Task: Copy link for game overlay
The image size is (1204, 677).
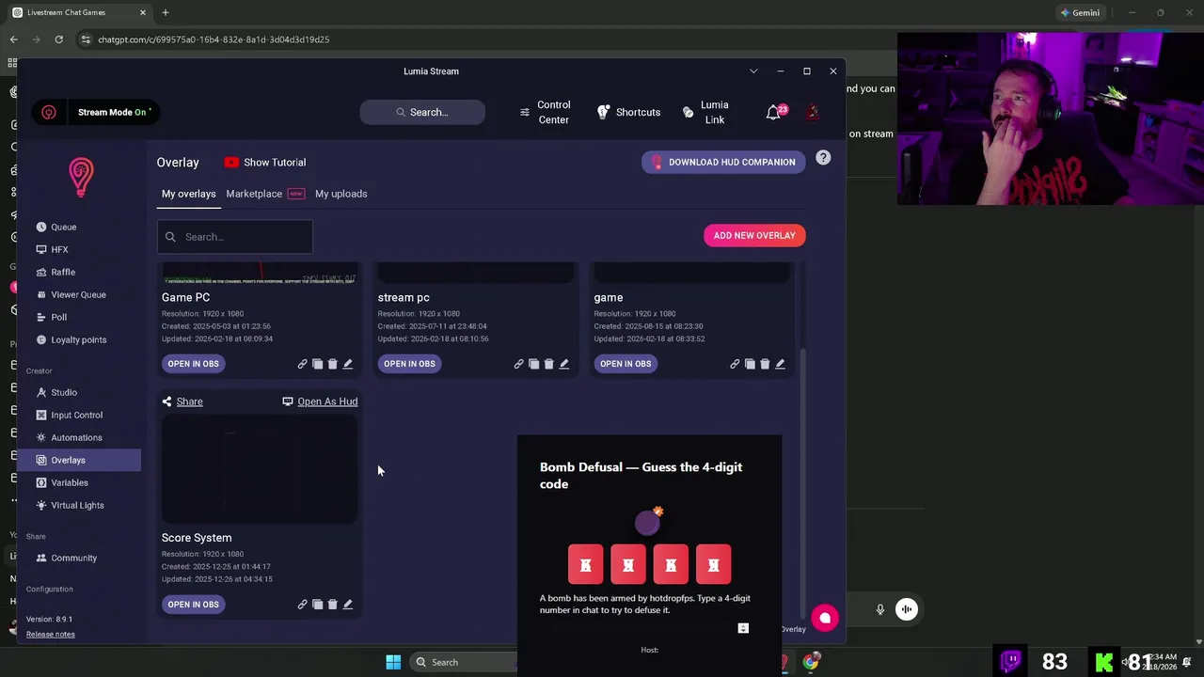Action: [x=735, y=364]
